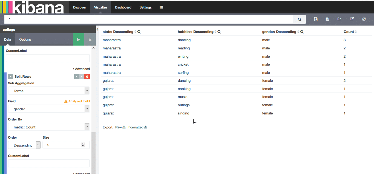The height and width of the screenshot is (174, 374).
Task: Discard changes using the gray X button
Action: pos(90,40)
